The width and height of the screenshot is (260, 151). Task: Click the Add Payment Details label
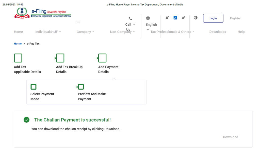click(108, 69)
